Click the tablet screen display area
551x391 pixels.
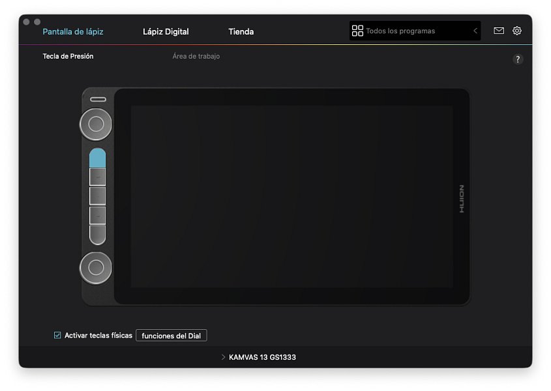tap(291, 196)
